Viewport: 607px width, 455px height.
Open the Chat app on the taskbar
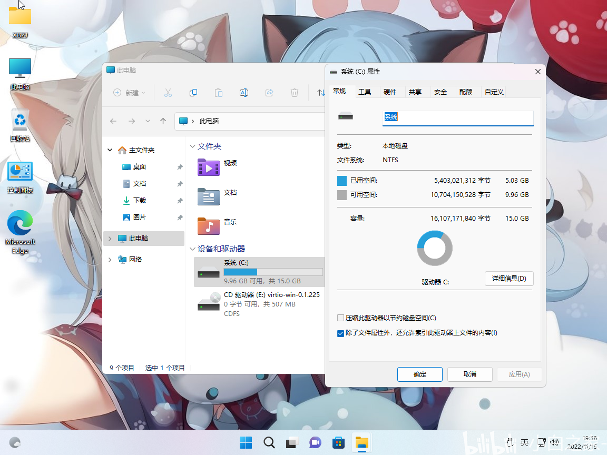[x=315, y=442]
